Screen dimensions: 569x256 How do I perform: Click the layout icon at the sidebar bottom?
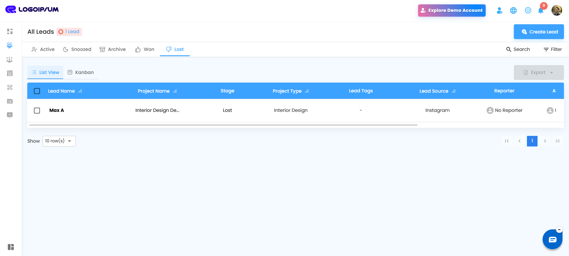(x=11, y=247)
